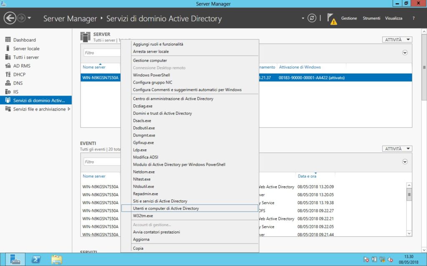Viewport: 427px width, 266px height.
Task: Open Centro di amministrazione di Active Directory
Action: [190, 99]
